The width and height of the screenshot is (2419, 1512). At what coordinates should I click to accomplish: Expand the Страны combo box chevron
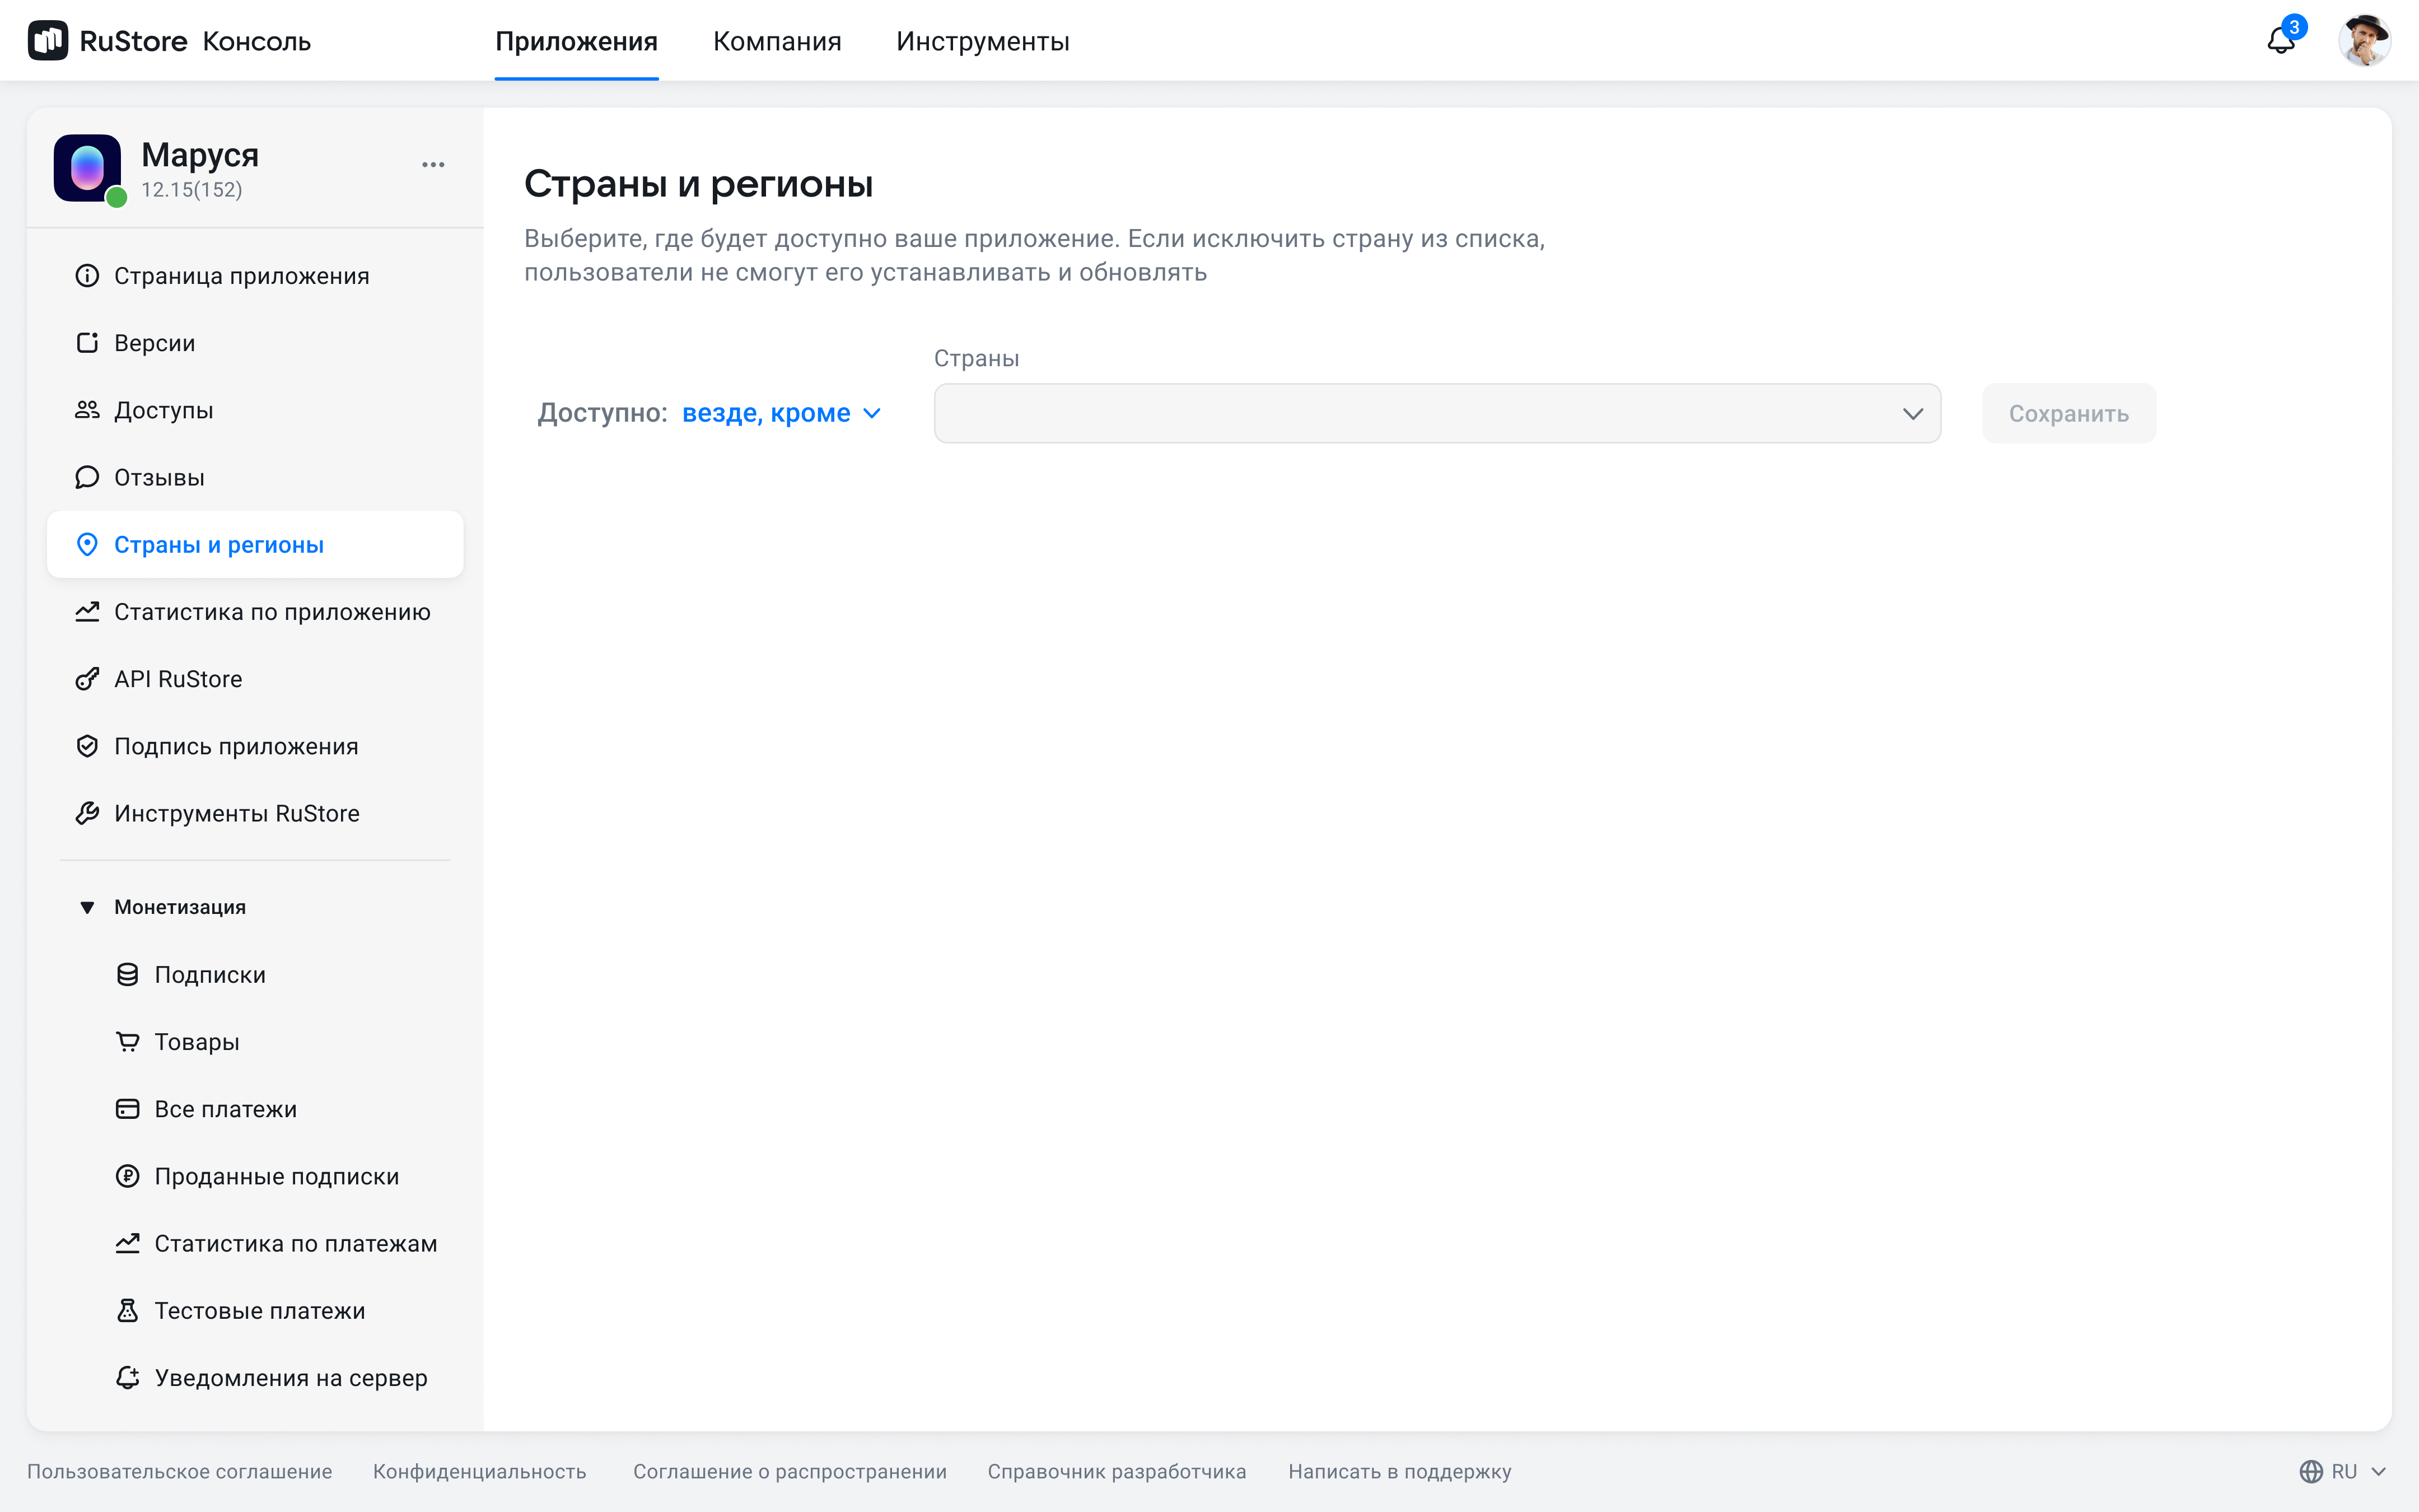tap(1913, 414)
